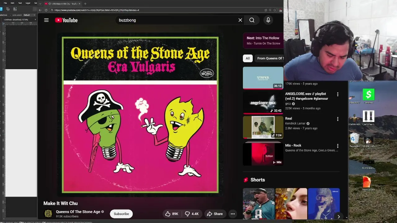Viewport: 397px width, 223px height.
Task: Show more Shorts with the arrow
Action: click(x=339, y=217)
